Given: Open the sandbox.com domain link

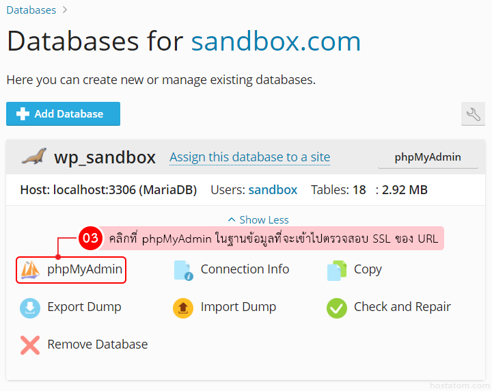Looking at the screenshot, I should [x=275, y=42].
